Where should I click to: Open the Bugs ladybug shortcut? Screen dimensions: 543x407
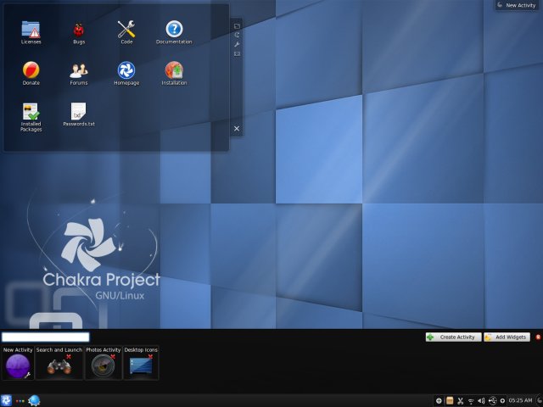pos(79,30)
